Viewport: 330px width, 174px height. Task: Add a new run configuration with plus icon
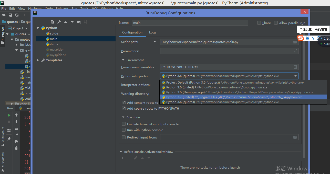(39, 22)
